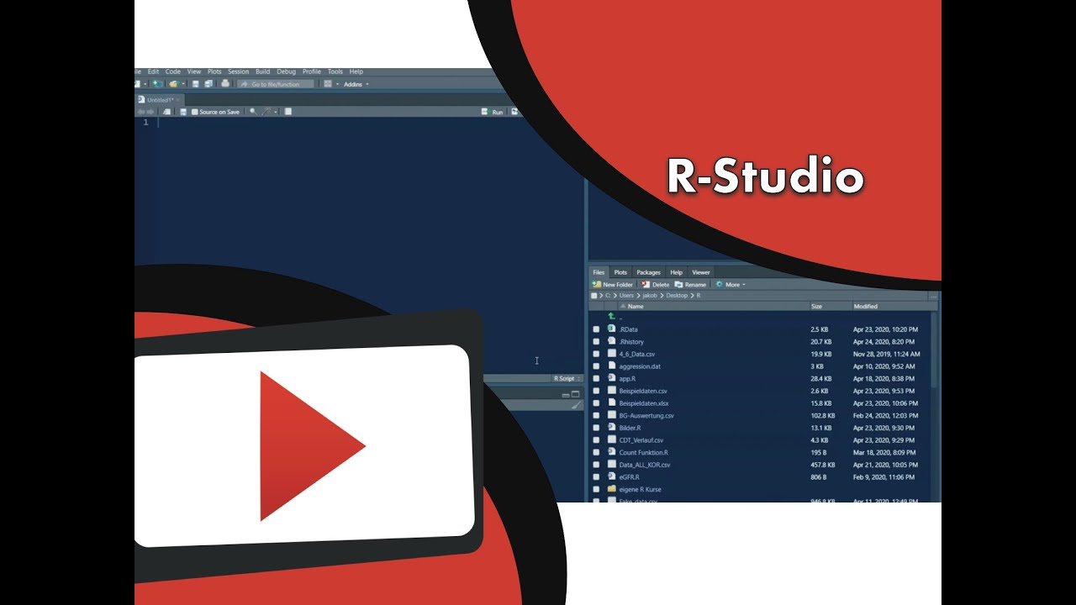The width and height of the screenshot is (1076, 605).
Task: Click the console minimize pane icon
Action: click(566, 394)
